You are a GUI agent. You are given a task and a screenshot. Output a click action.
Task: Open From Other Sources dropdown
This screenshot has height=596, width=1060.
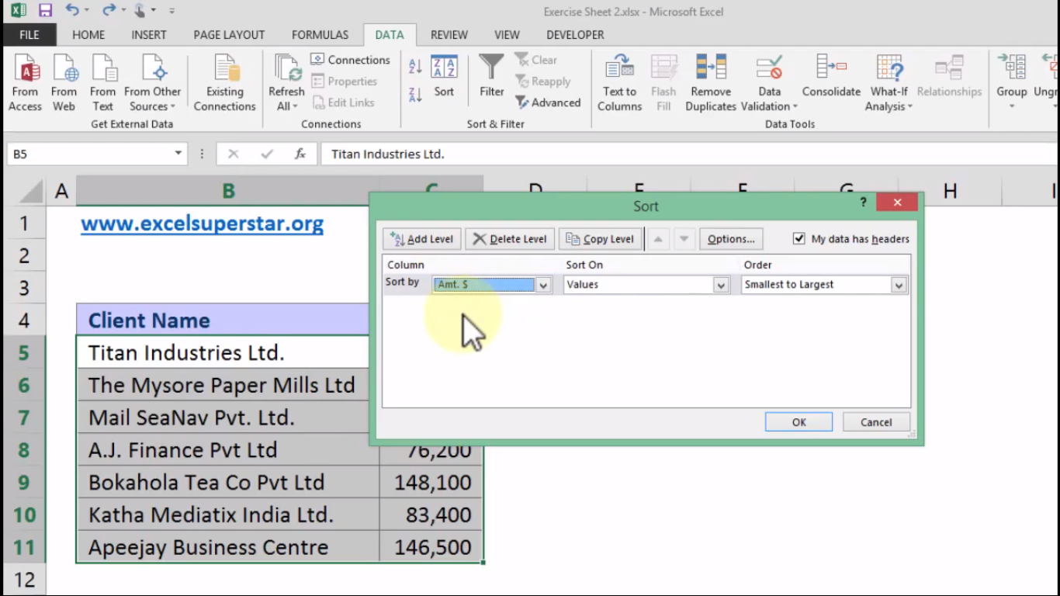[x=153, y=82]
